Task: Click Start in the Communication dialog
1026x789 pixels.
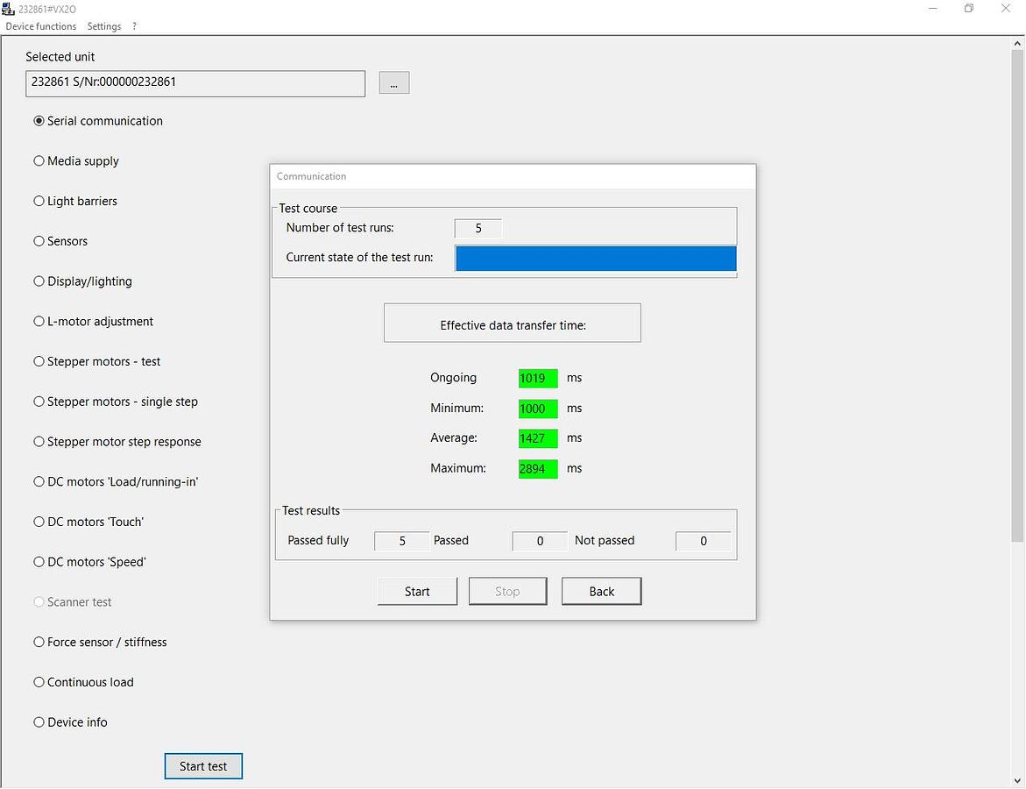Action: [x=417, y=592]
